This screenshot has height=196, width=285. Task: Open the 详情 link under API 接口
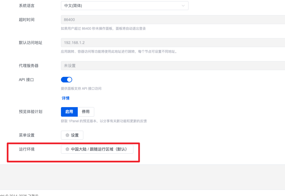65,98
